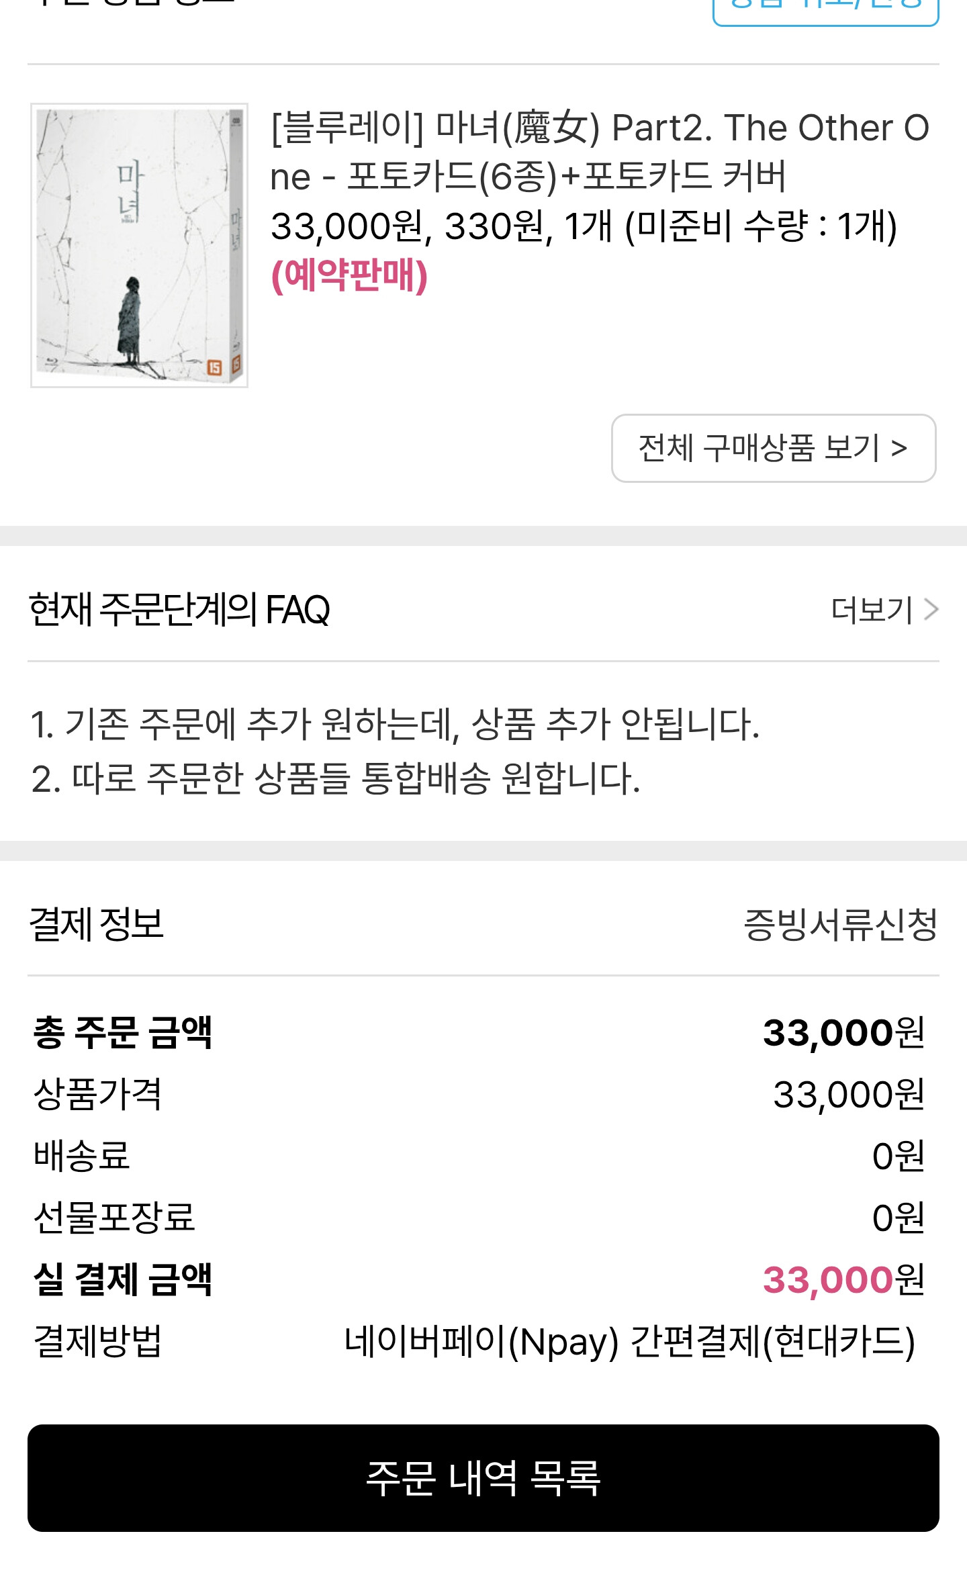Tap the Blu-ray cover thumbnail of 마녀
The height and width of the screenshot is (1593, 967).
point(139,245)
